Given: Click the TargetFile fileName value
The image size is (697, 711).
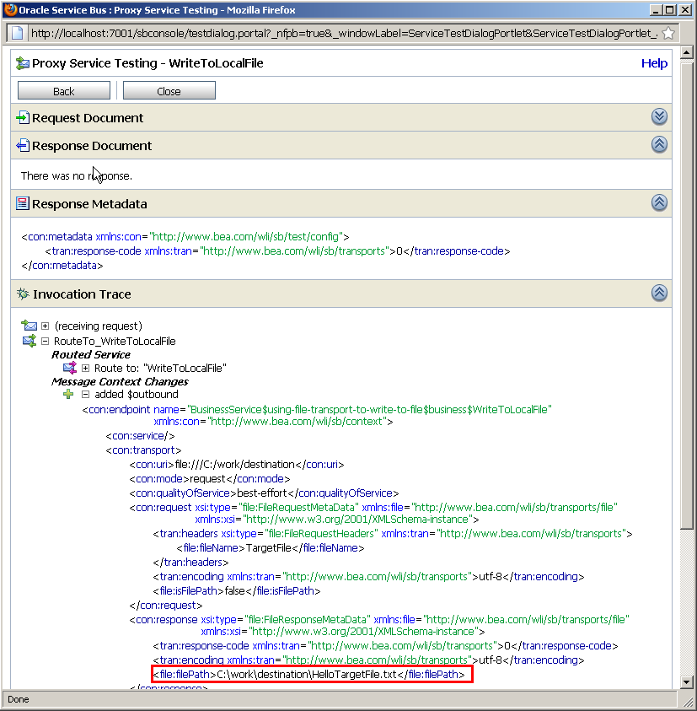Looking at the screenshot, I should click(x=268, y=547).
